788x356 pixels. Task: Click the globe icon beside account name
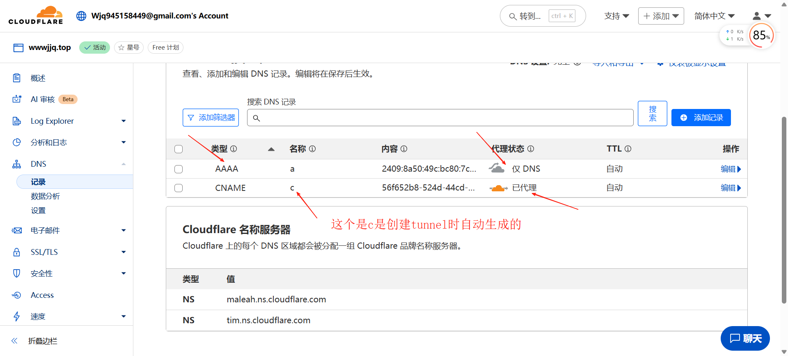(81, 16)
